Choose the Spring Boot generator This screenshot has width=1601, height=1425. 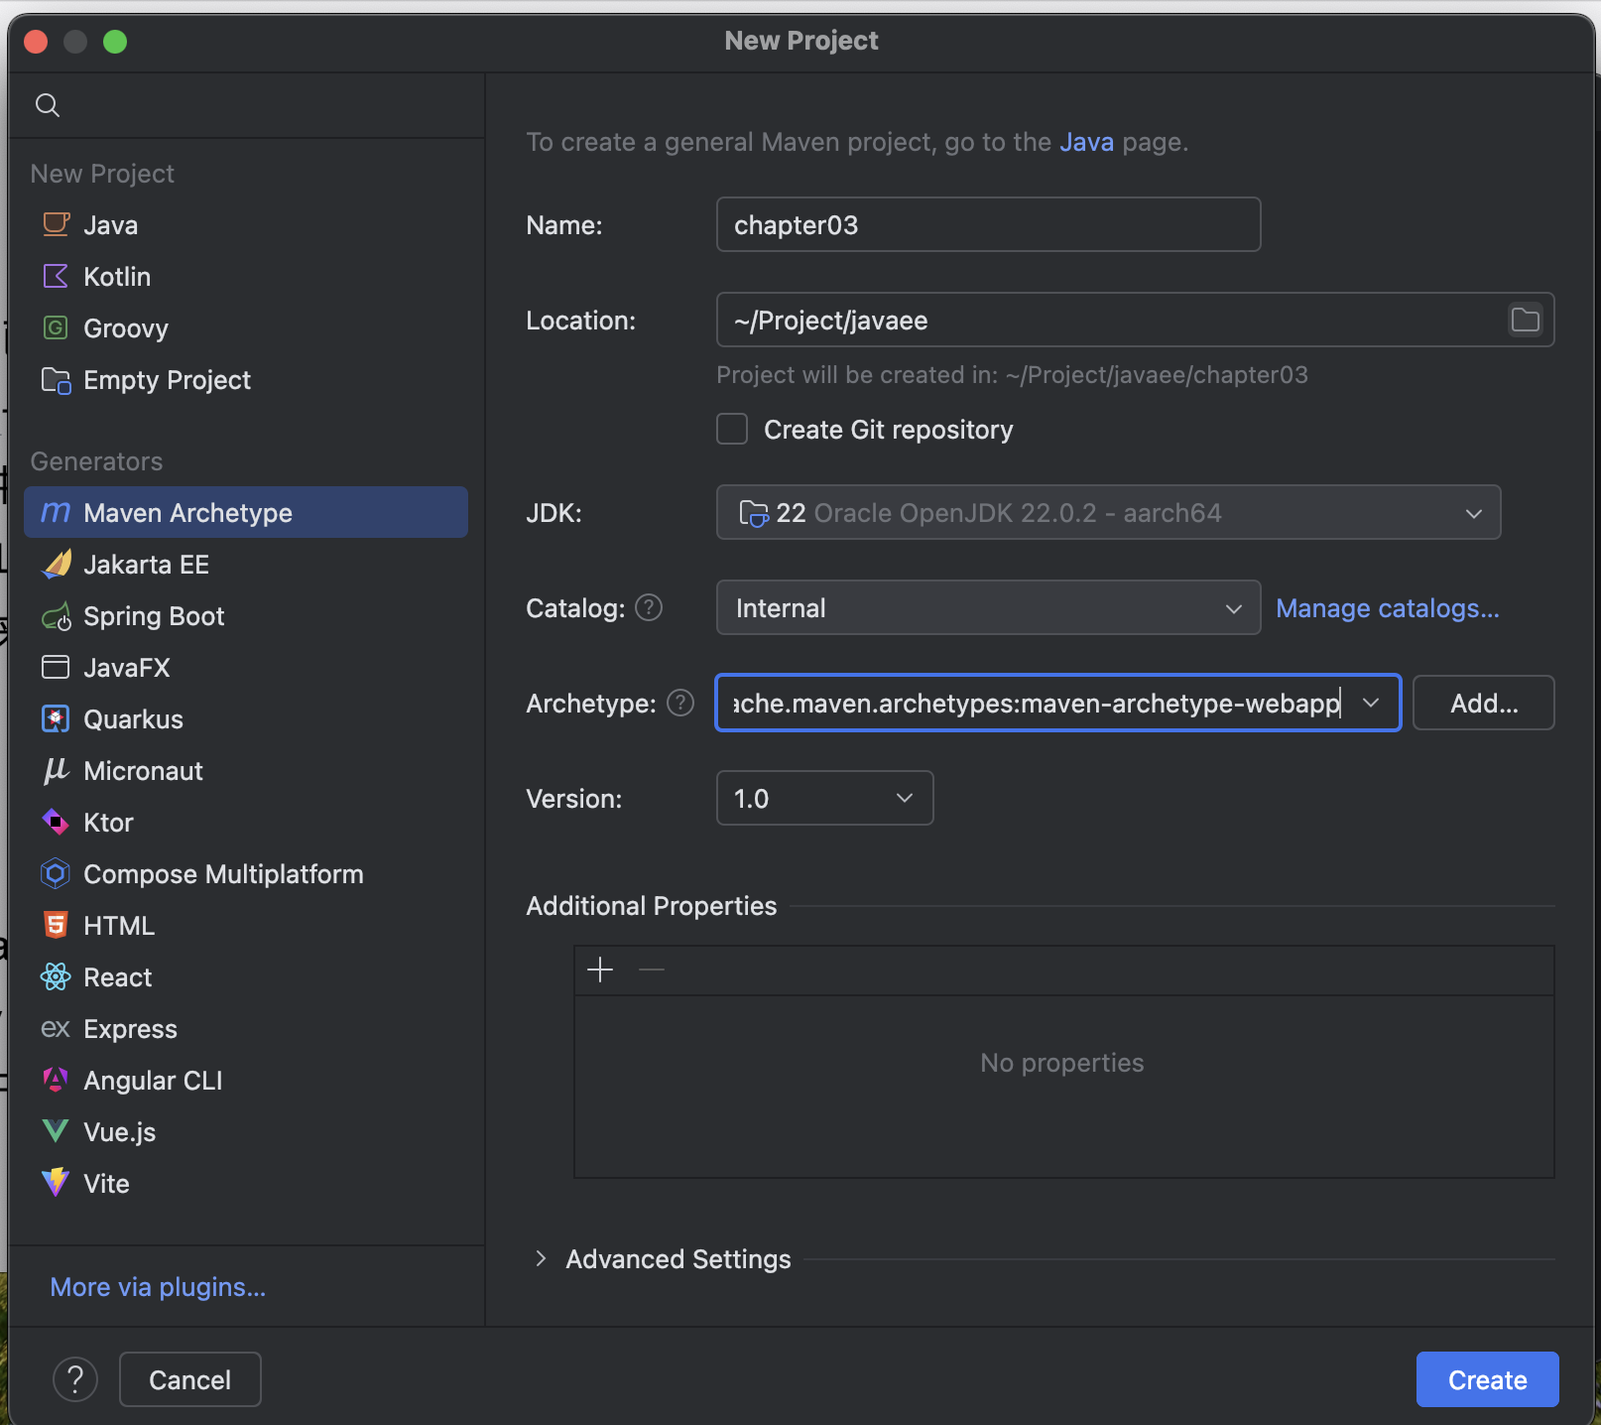click(x=246, y=615)
